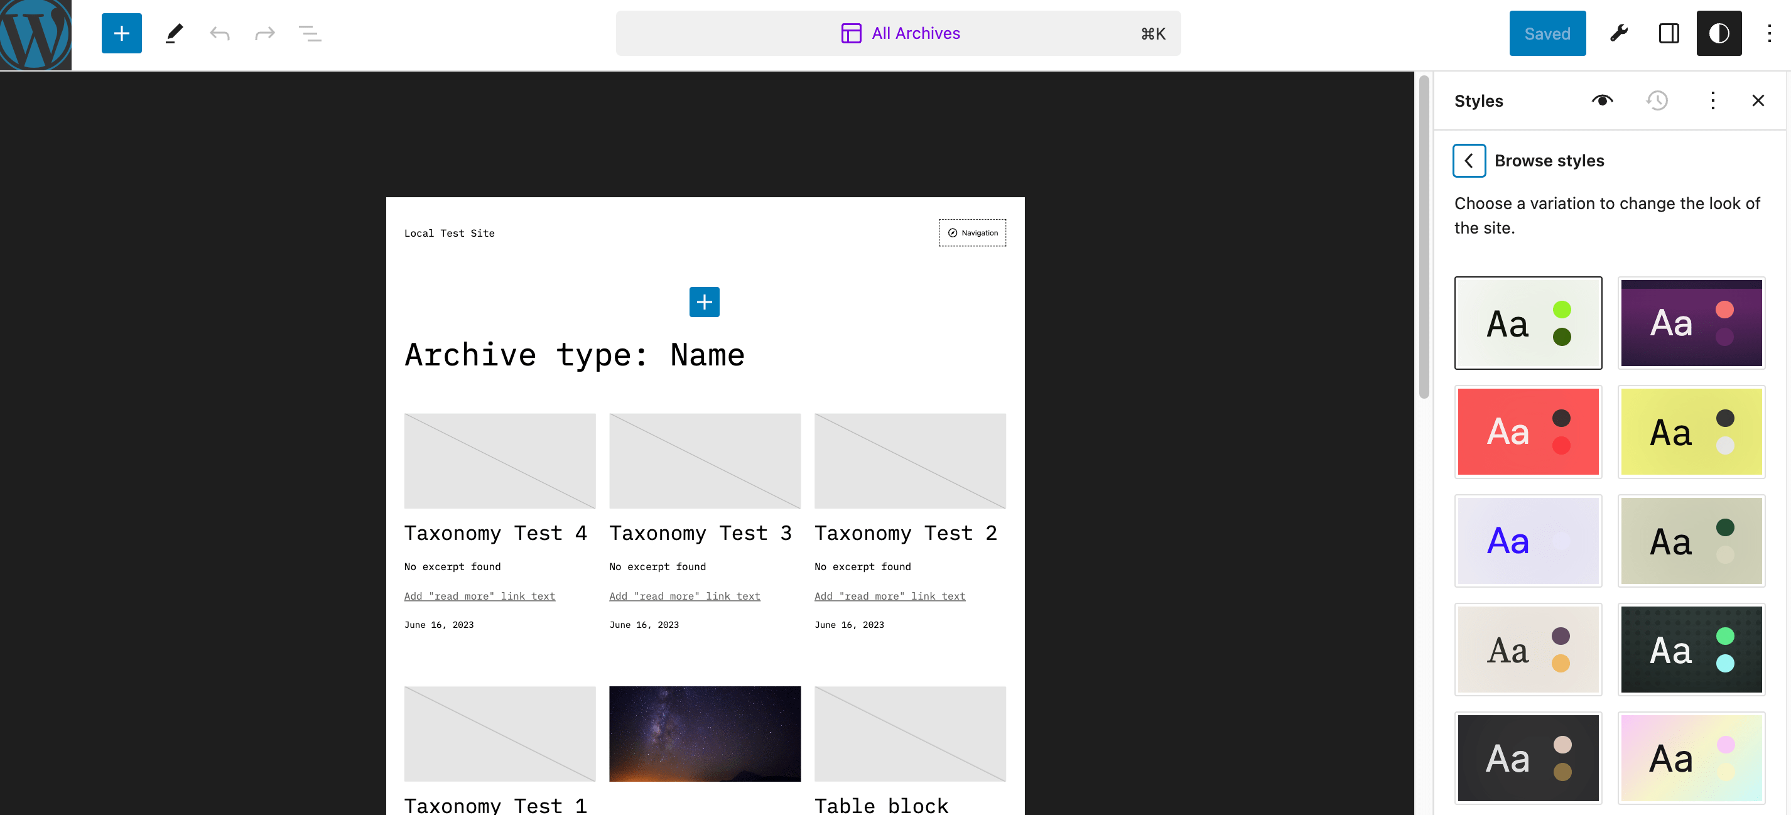The width and height of the screenshot is (1791, 815).
Task: Click the Redo arrow
Action: click(x=265, y=33)
